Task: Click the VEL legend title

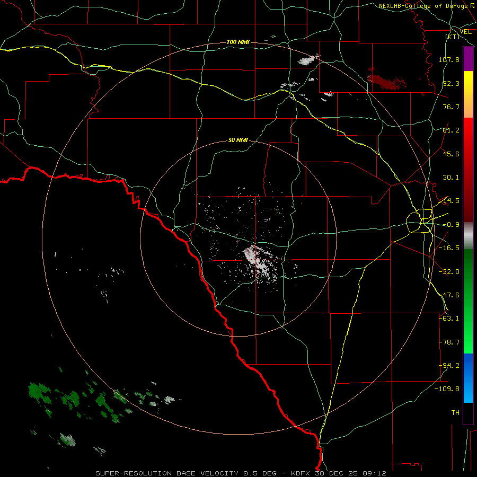Action: click(465, 32)
